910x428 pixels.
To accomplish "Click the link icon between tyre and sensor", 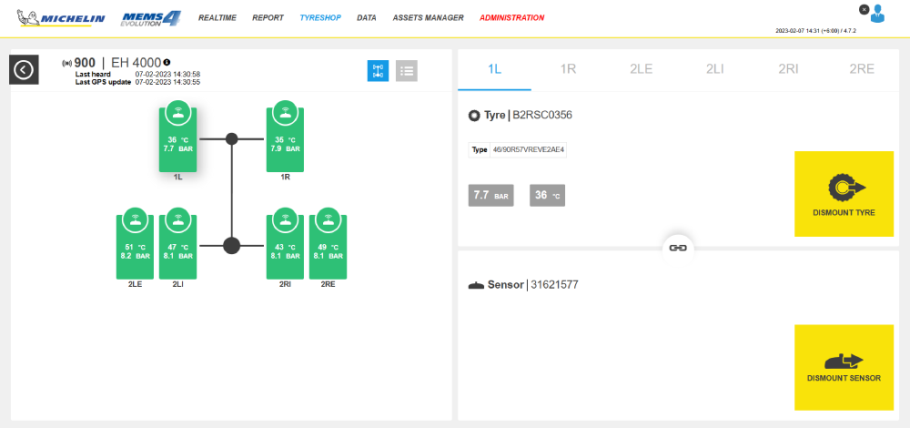I will (x=677, y=248).
